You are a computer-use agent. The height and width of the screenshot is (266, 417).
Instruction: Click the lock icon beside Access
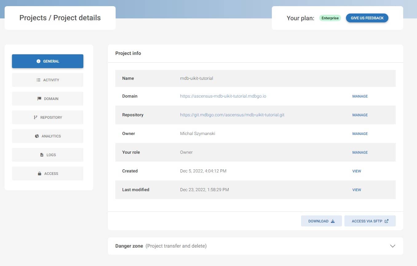(40, 174)
